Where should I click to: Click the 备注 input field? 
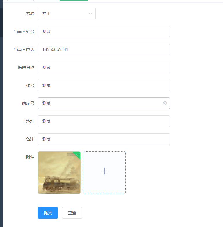(104, 139)
